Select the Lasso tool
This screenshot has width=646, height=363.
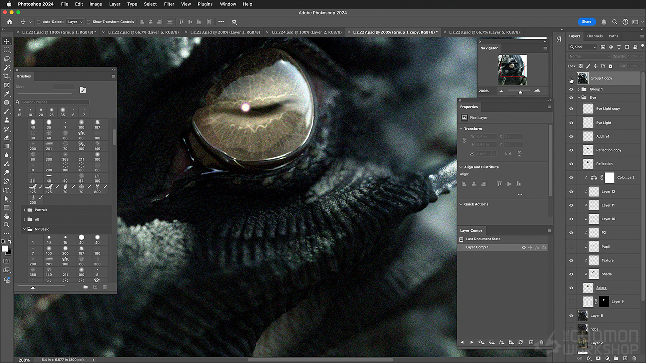click(x=7, y=59)
